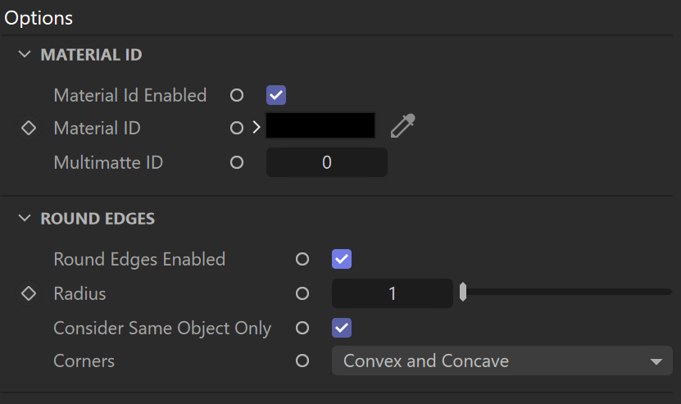Click the animation circle next to Corners
Screen dimensions: 681x404
point(302,361)
